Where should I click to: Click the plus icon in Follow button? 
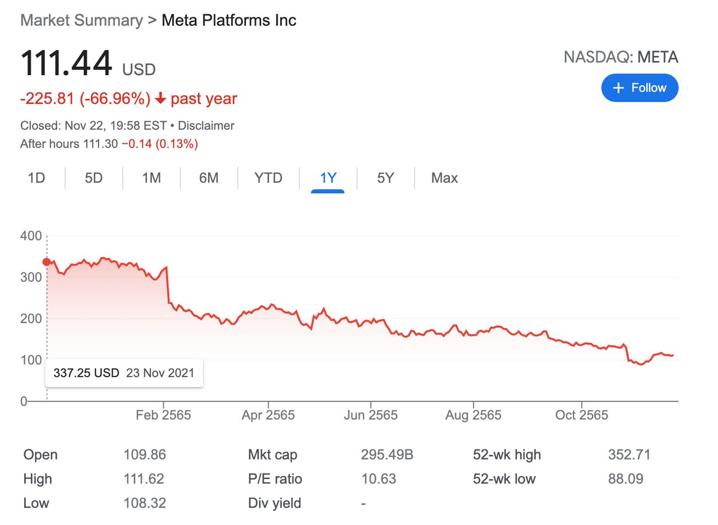619,88
